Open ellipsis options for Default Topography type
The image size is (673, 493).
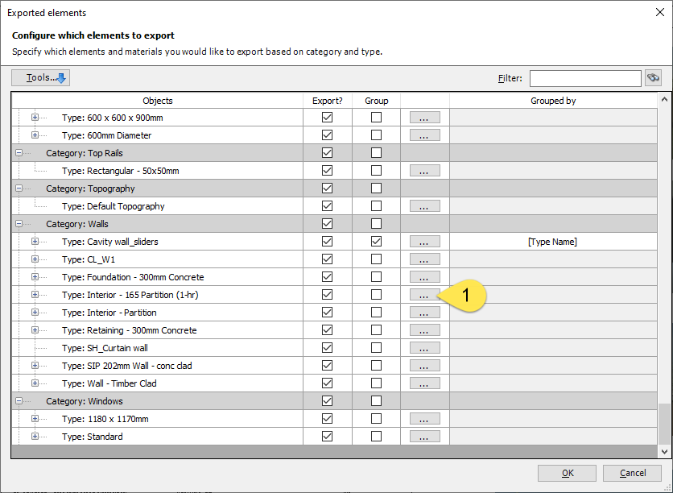(424, 206)
